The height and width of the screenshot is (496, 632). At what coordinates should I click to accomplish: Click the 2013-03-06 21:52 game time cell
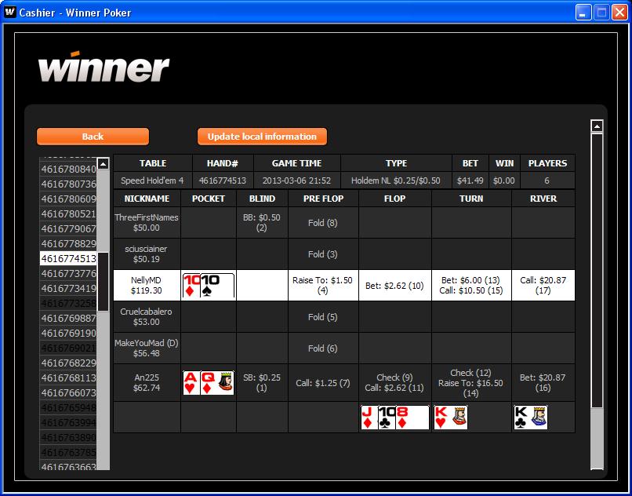pos(296,181)
